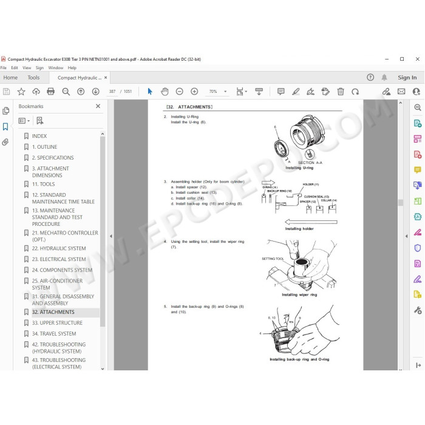Open the 23. ELECTRICAL SYSTEM bookmark
Screen dimensions: 425x425
[59, 259]
